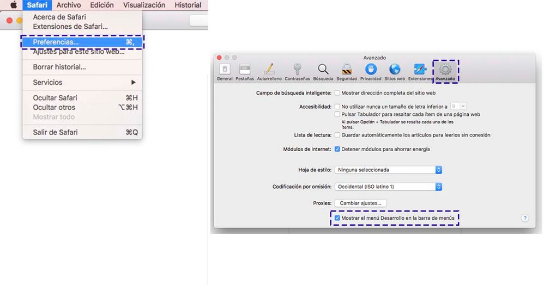
Task: Choose Extensiones de Safari…
Action: point(82,27)
